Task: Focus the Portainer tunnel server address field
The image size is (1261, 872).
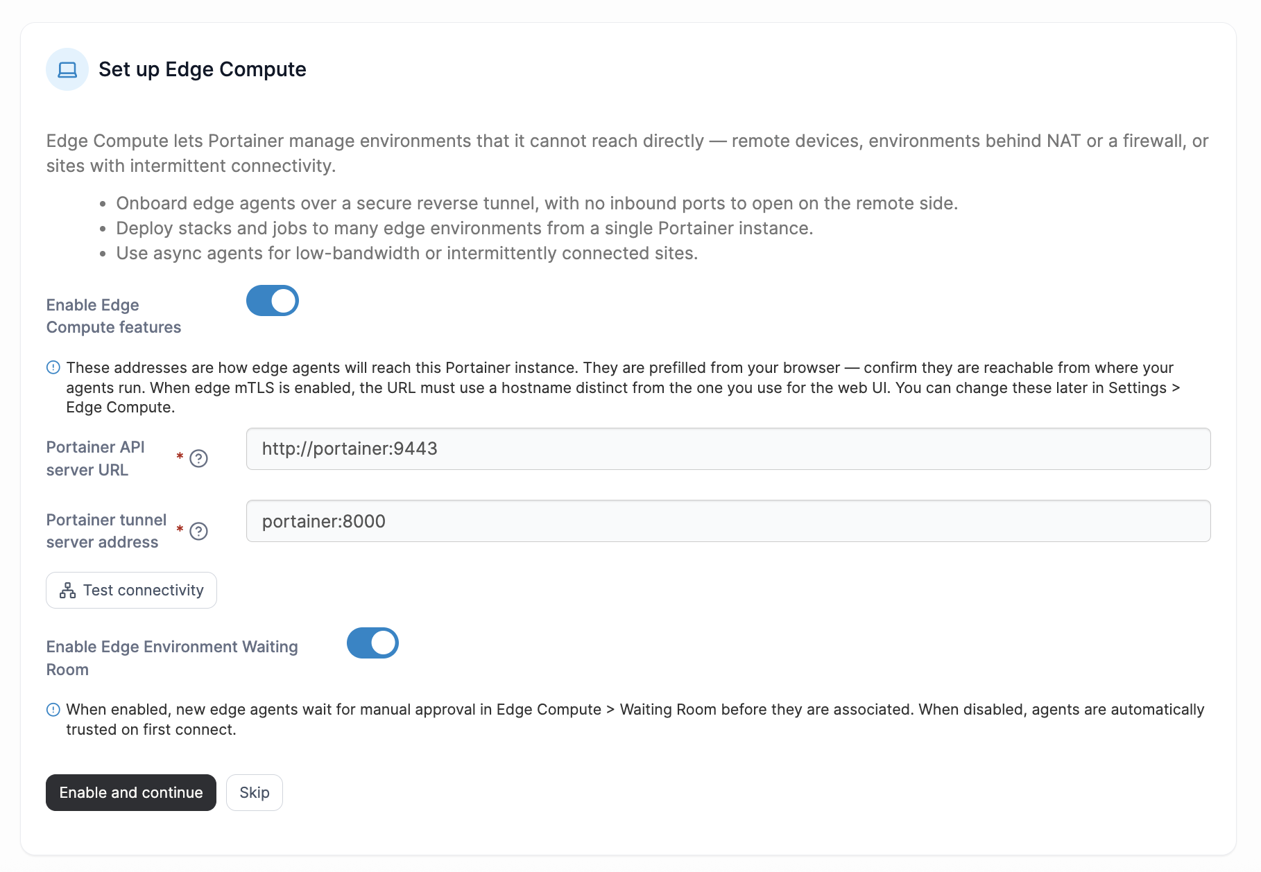Action: point(728,521)
